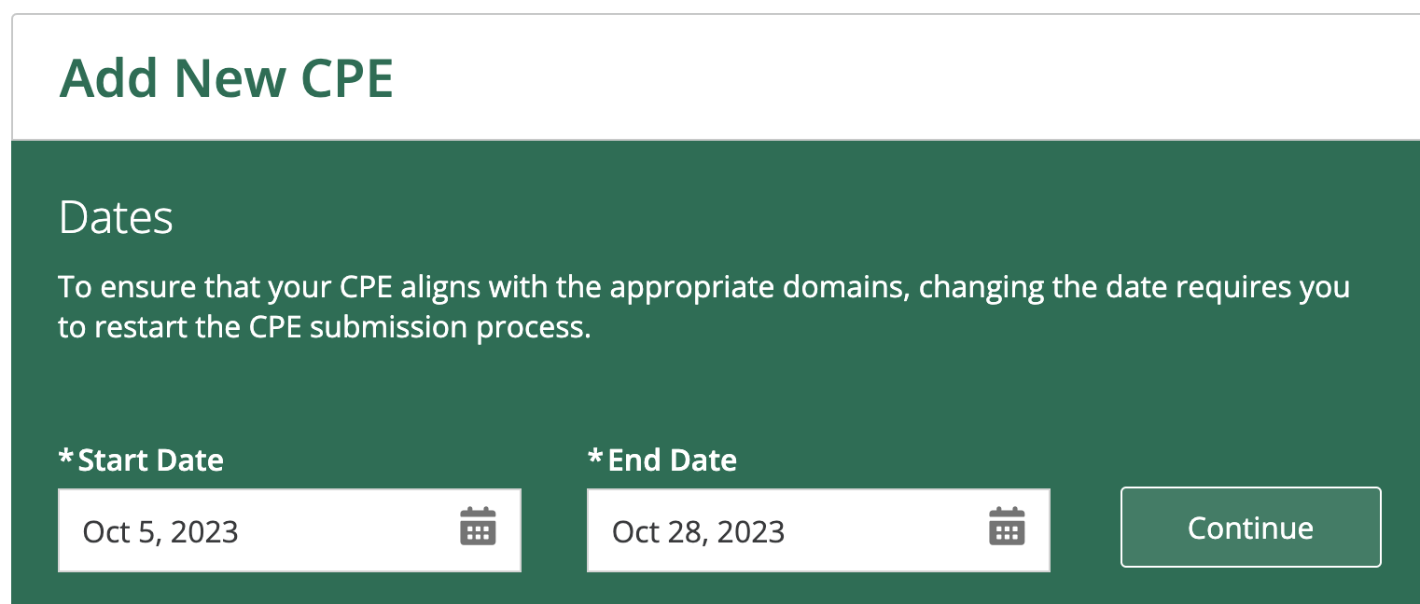
Task: Focus the End Date input field
Action: (x=818, y=530)
